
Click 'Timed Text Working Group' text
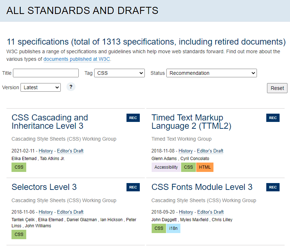pyautogui.click(x=181, y=139)
